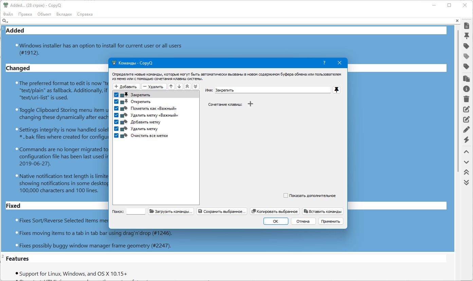
Task: Move command to bottom with double-down arrow
Action: tap(195, 86)
